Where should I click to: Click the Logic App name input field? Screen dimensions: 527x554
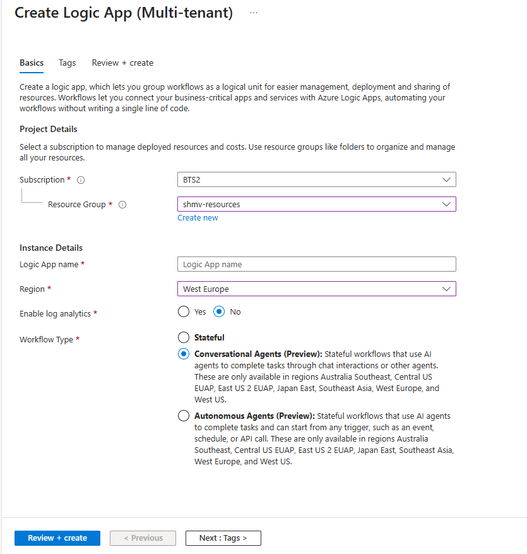click(316, 263)
